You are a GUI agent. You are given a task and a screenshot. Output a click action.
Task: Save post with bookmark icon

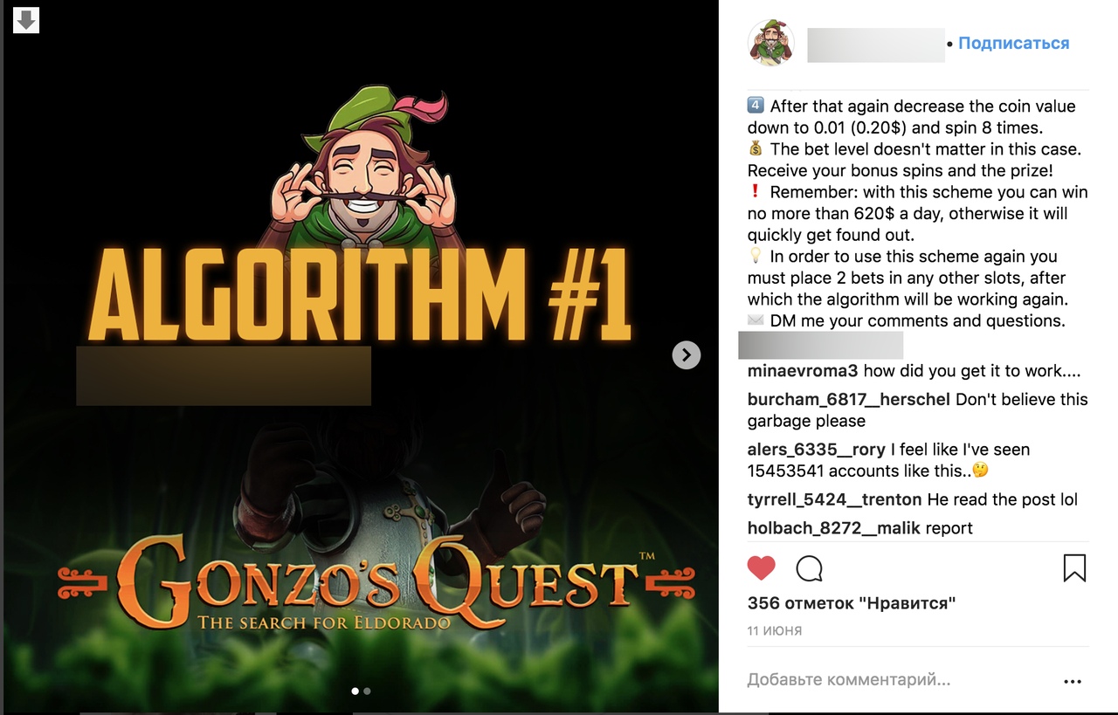1074,568
